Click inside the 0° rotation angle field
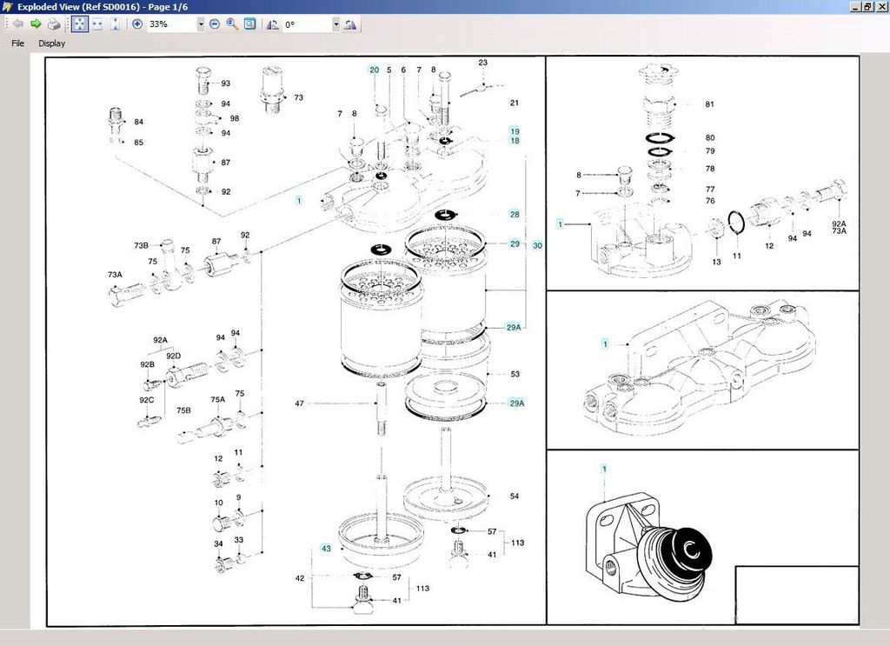890x646 pixels. [x=306, y=24]
